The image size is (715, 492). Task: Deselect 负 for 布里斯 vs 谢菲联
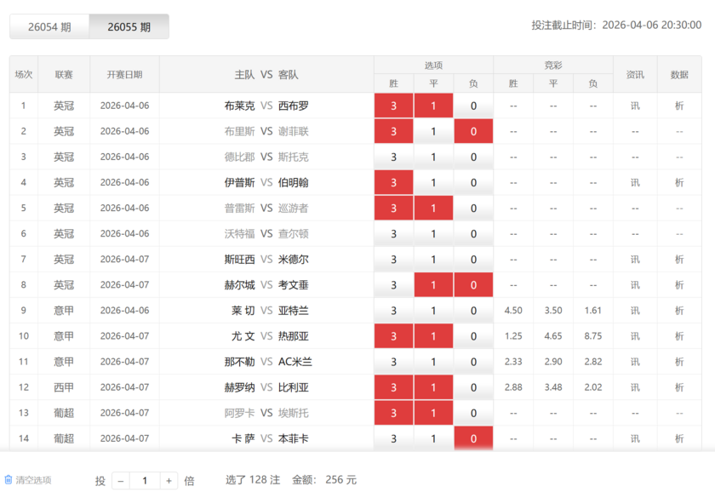tap(473, 131)
